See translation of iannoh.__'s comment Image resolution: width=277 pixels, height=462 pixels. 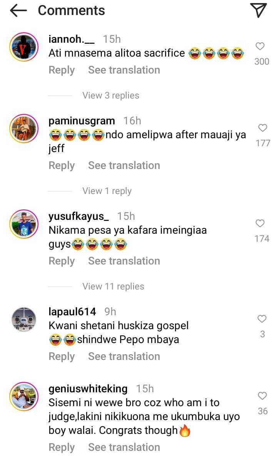pos(124,70)
